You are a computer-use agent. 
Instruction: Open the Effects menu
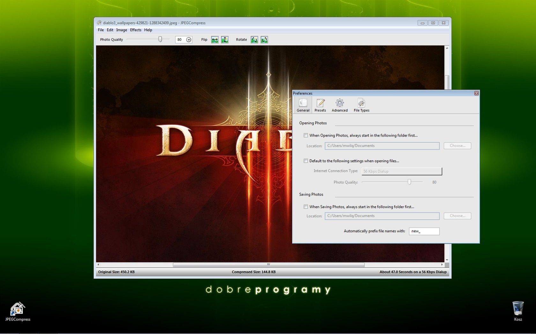[x=136, y=30]
